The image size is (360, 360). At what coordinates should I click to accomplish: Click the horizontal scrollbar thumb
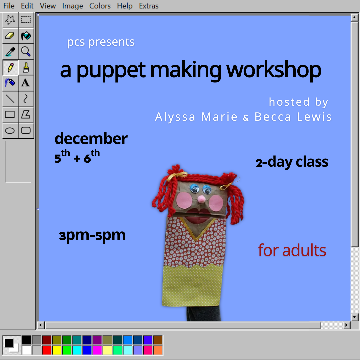tap(183, 325)
